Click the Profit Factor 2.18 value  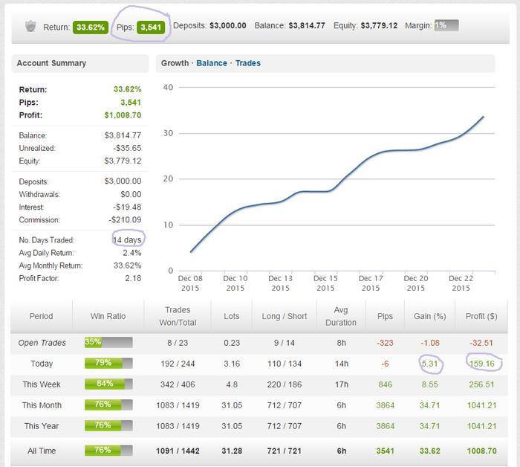133,278
